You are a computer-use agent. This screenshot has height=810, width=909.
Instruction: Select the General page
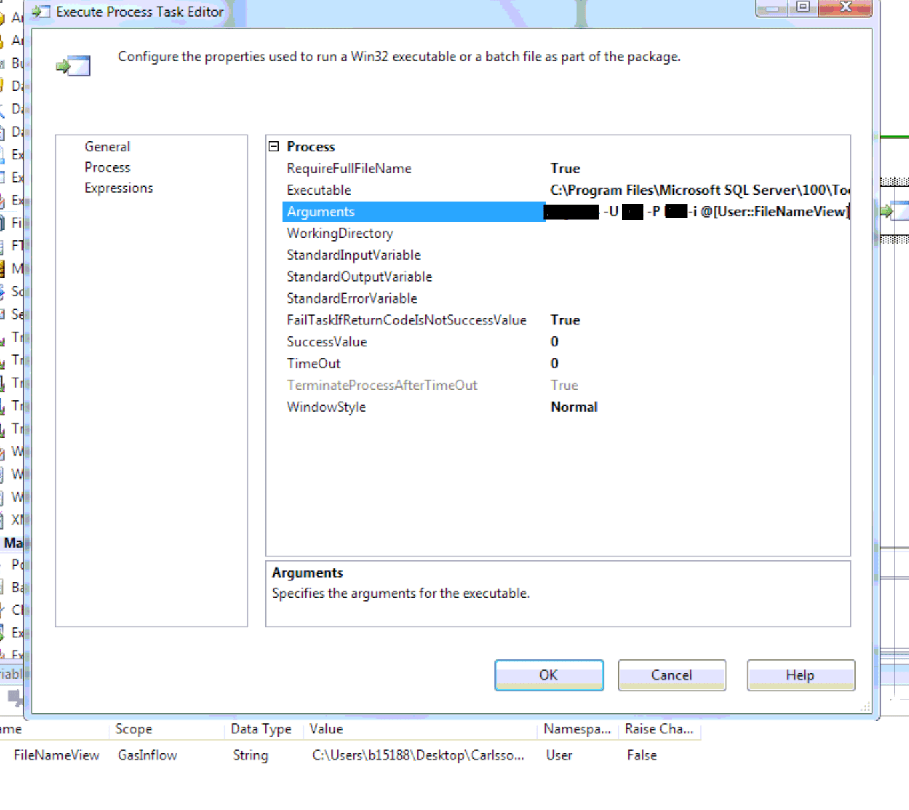click(x=107, y=147)
